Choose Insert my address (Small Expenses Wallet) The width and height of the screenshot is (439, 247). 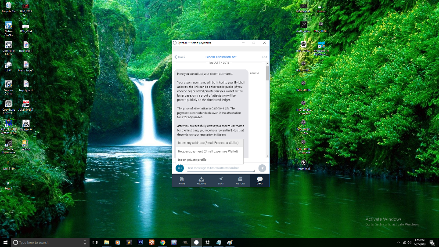pyautogui.click(x=209, y=143)
